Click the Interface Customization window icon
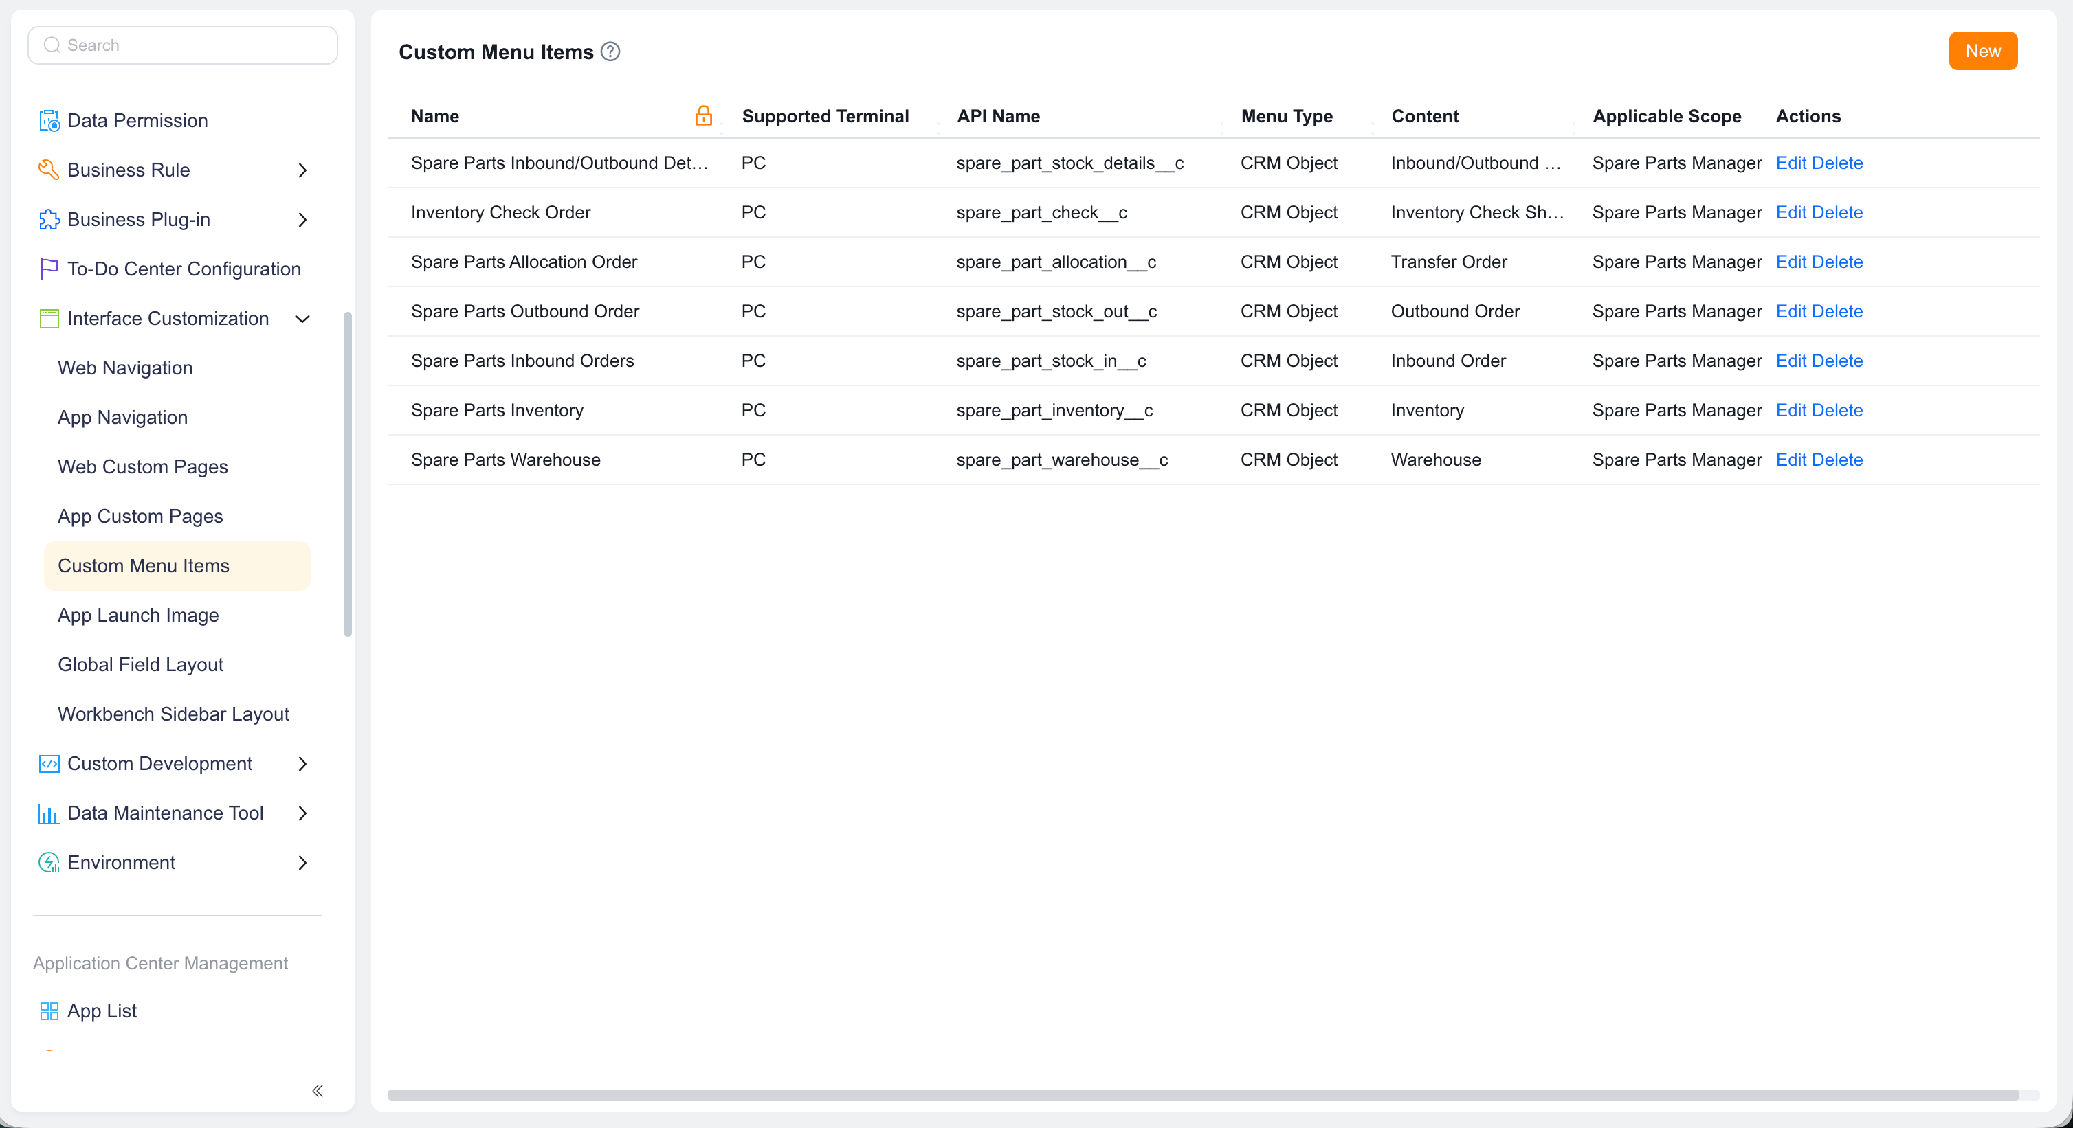This screenshot has width=2073, height=1128. tap(49, 319)
